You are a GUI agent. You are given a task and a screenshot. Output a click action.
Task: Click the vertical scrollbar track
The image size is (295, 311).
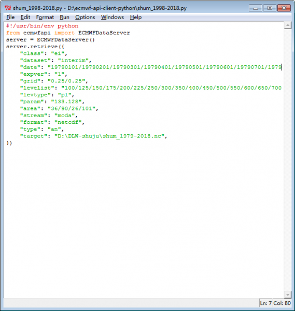pyautogui.click(x=288, y=160)
